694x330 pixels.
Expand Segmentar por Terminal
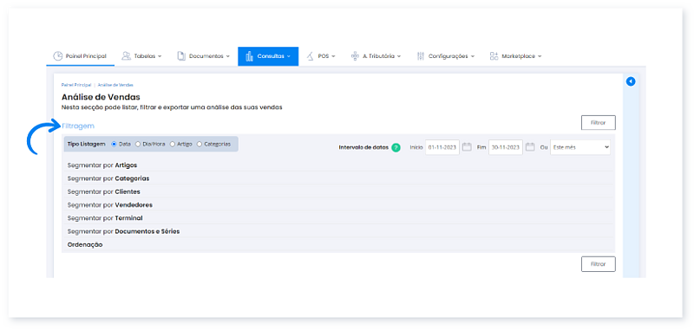338,217
